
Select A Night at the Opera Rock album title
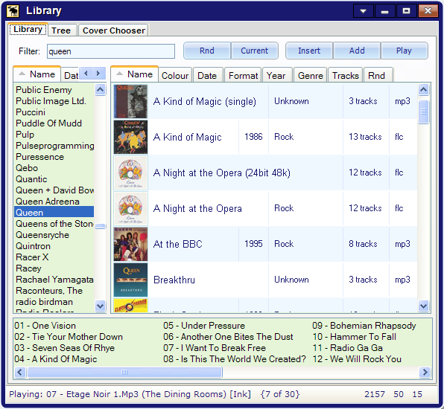click(197, 209)
